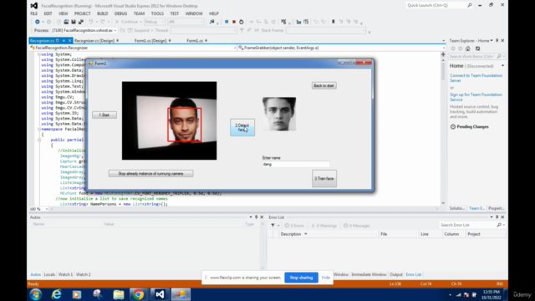This screenshot has height=301, width=535.
Task: Pin the Error List panel
Action: [x=497, y=217]
